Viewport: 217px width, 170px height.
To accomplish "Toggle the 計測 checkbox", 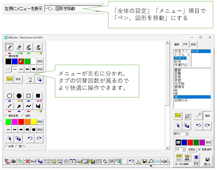I will 7,146.
